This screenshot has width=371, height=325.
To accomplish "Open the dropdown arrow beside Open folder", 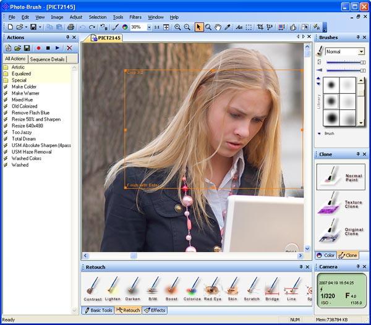I will pos(26,27).
